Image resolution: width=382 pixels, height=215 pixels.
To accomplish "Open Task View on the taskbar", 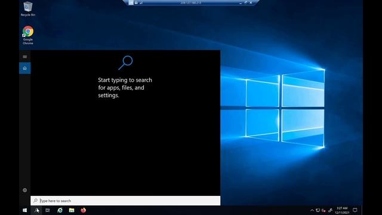I will 48,210.
